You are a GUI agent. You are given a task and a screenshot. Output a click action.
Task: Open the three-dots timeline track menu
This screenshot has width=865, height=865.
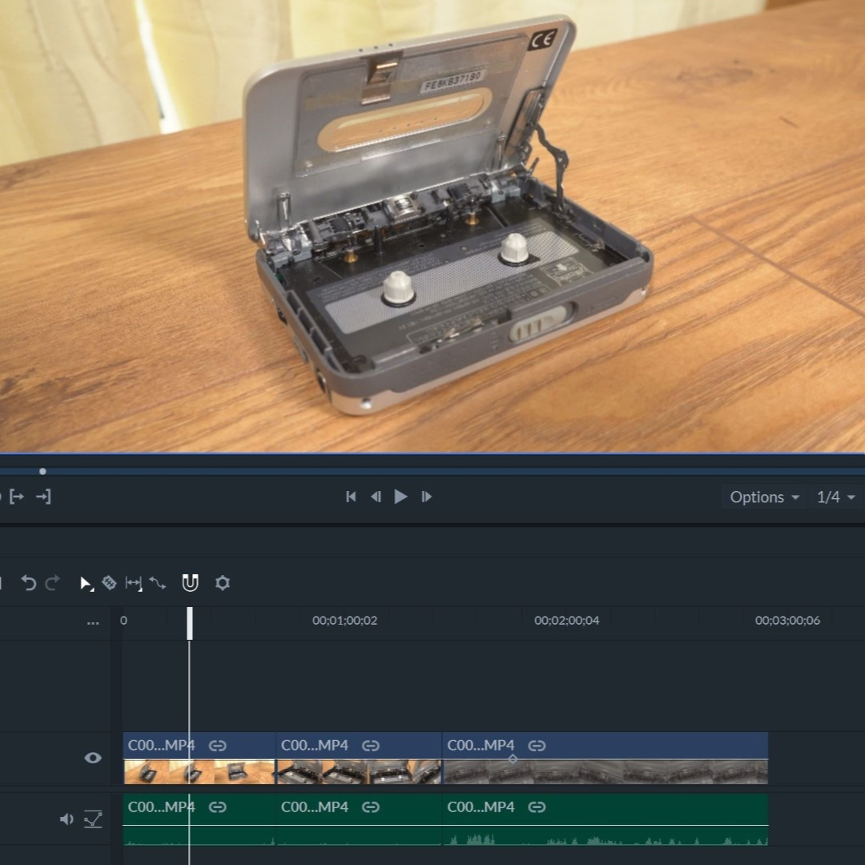[93, 622]
